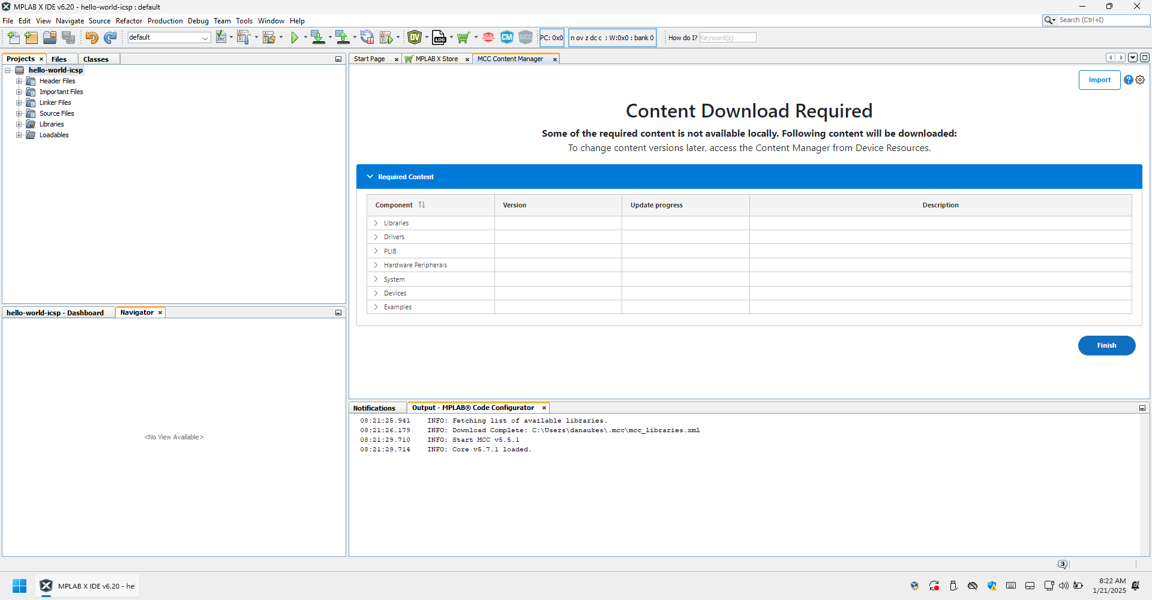Click the Build Project hammer icon
Image resolution: width=1152 pixels, height=600 pixels.
(243, 37)
